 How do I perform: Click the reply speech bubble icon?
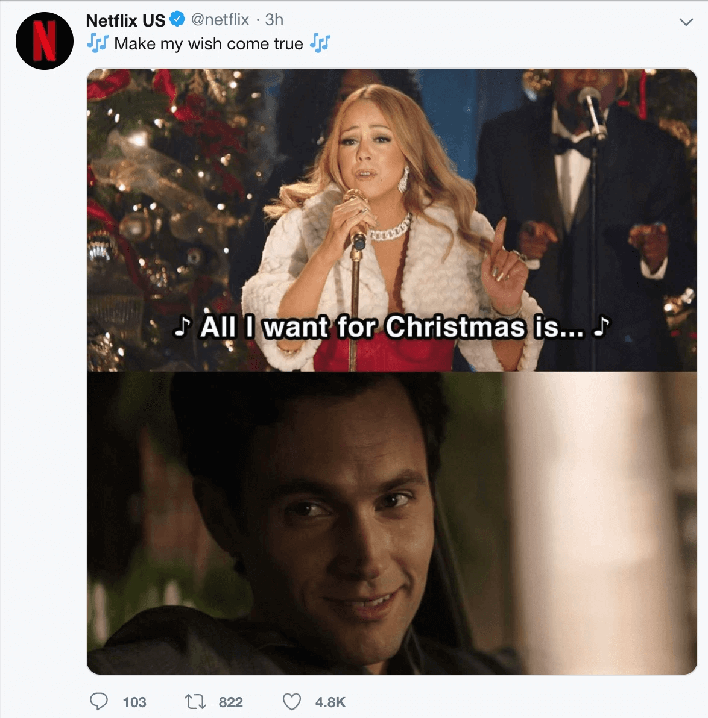coord(98,702)
